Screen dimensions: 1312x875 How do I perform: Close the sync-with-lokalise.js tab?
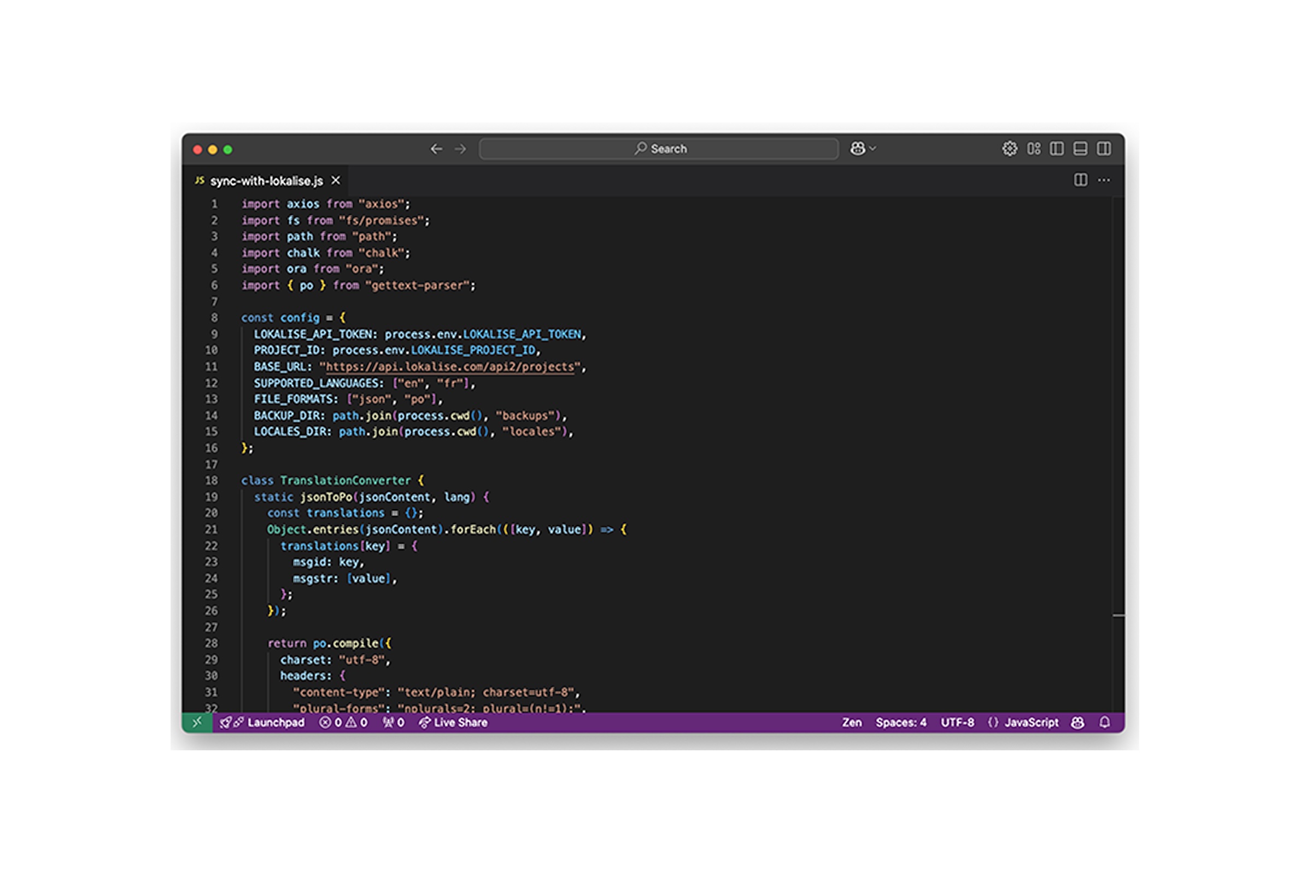335,180
